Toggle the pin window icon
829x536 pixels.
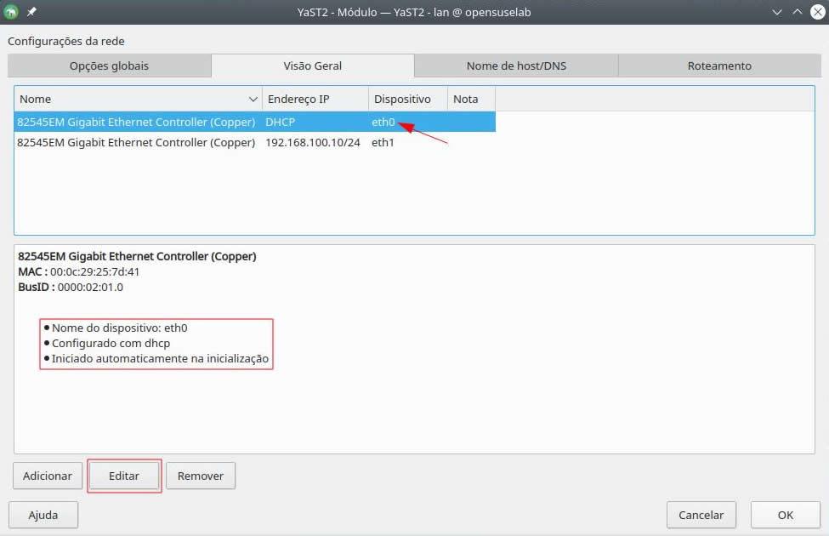(31, 12)
